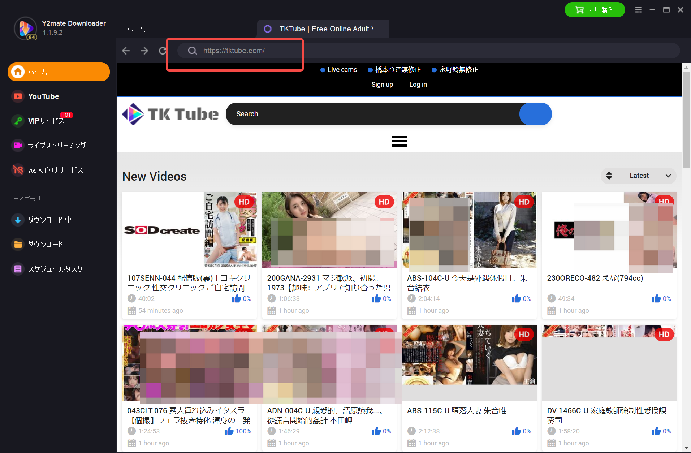
Task: Open the 043CLT-076 video title
Action: click(189, 415)
